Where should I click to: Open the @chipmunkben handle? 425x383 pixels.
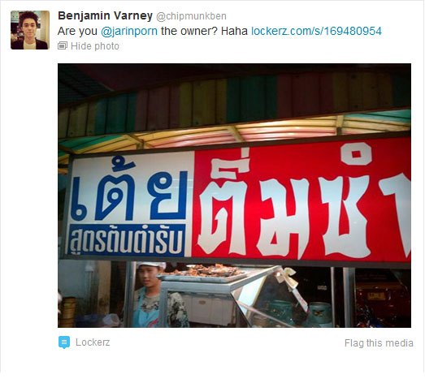[191, 16]
